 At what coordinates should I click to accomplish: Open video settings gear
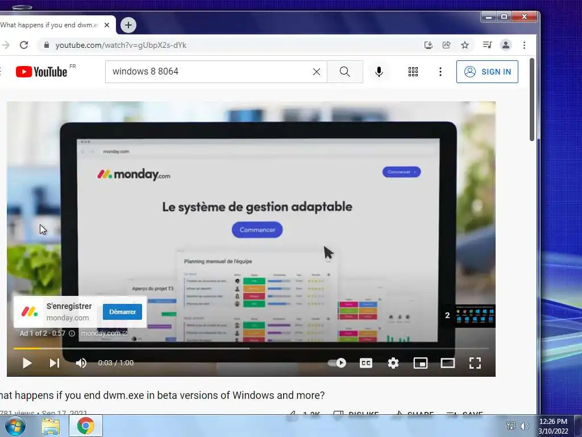pos(393,363)
